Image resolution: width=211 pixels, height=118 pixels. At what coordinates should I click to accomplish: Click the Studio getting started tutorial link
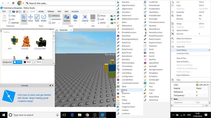tap(34, 98)
